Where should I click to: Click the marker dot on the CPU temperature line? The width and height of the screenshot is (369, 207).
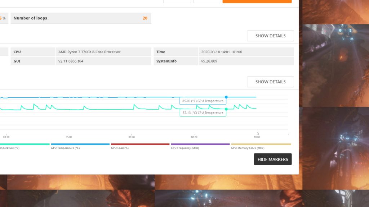click(226, 109)
